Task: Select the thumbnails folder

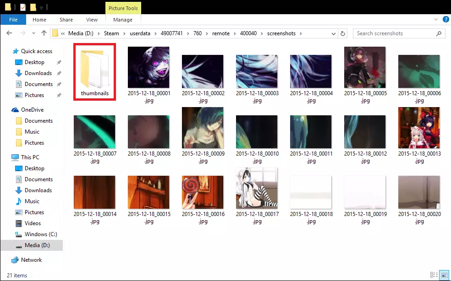Action: click(x=94, y=72)
